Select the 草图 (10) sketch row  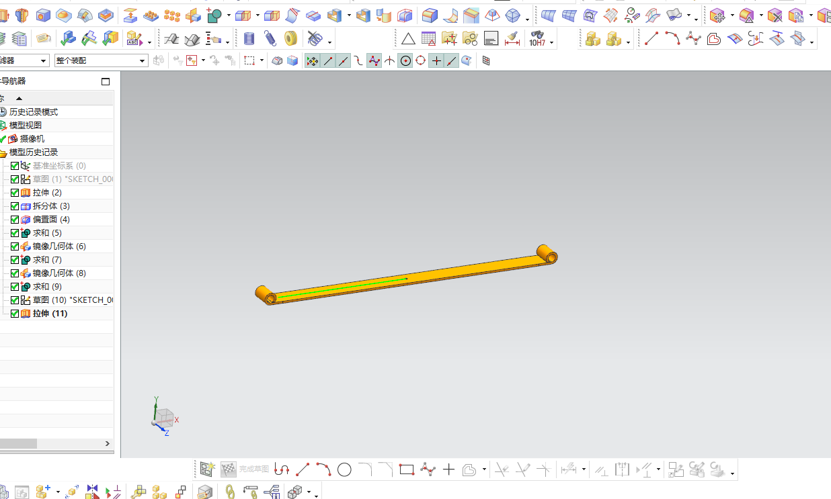56,300
